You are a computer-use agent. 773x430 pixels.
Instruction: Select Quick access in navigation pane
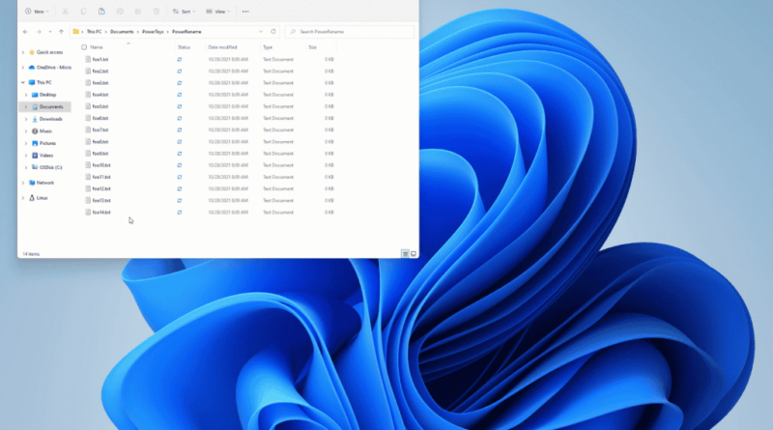[49, 52]
